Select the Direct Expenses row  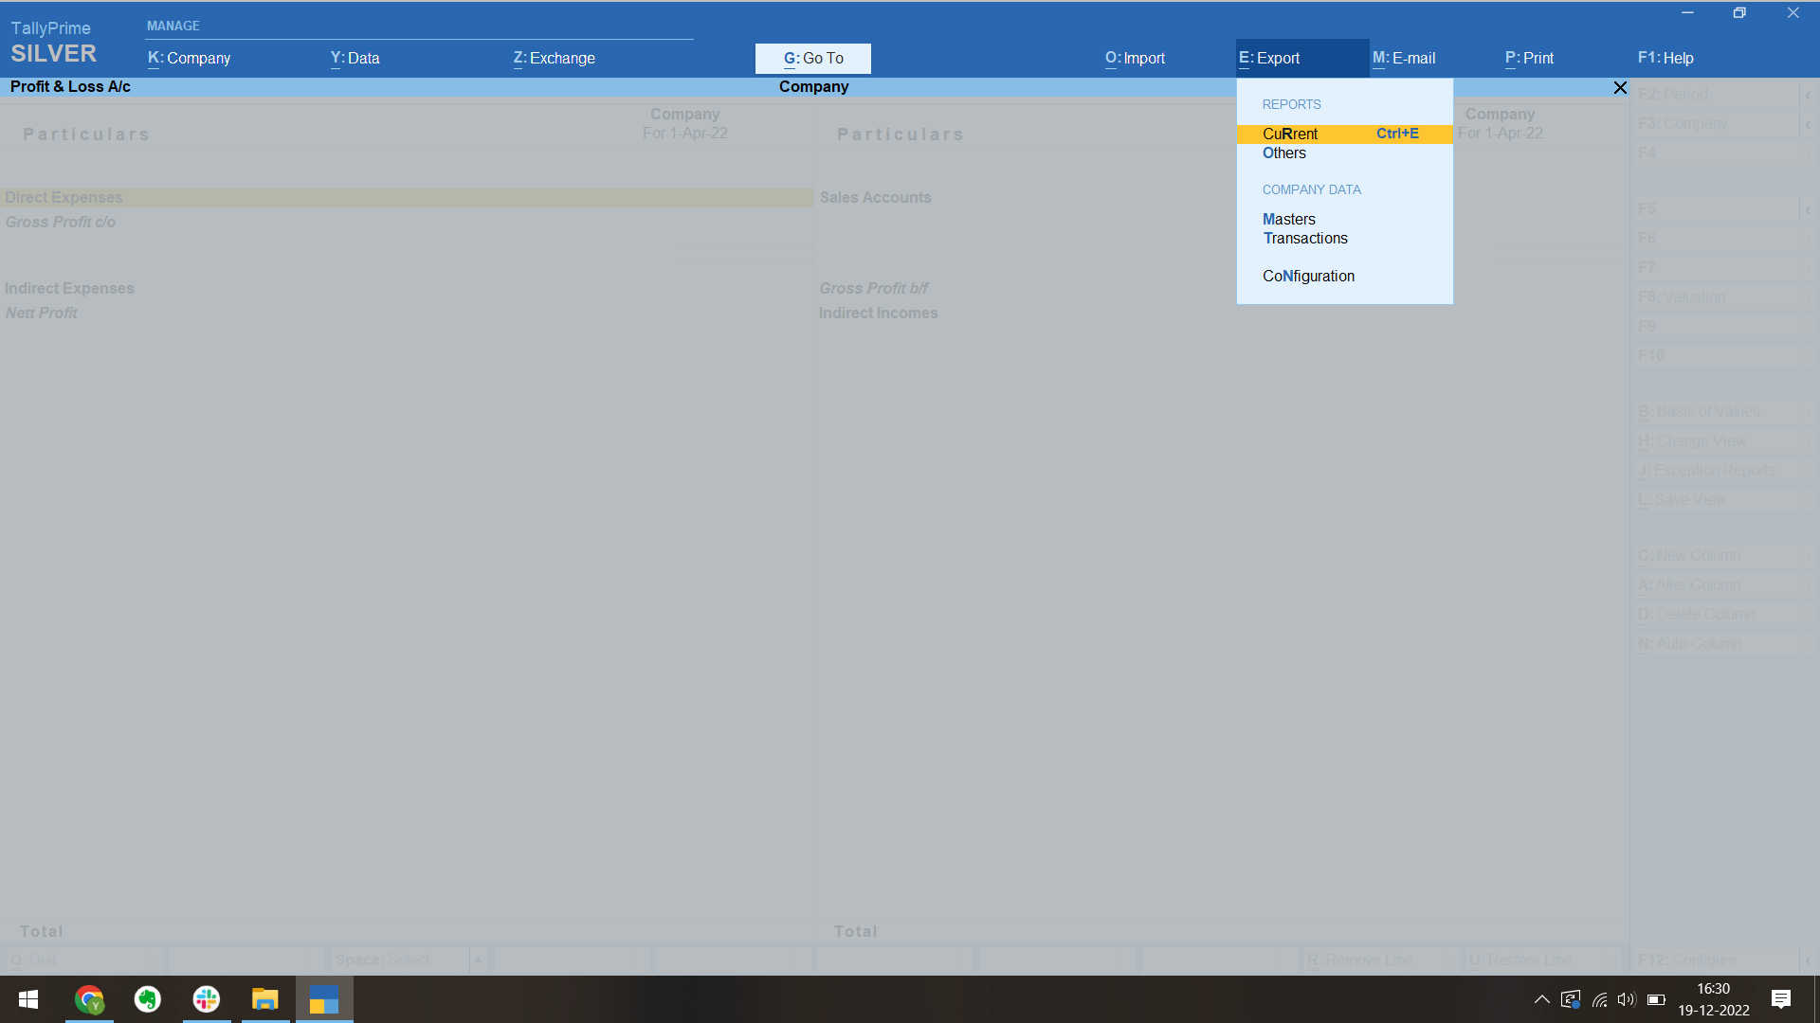[406, 197]
